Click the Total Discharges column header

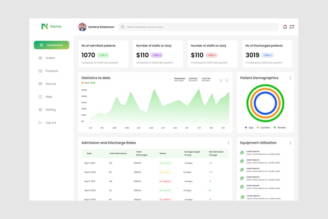tap(142, 153)
